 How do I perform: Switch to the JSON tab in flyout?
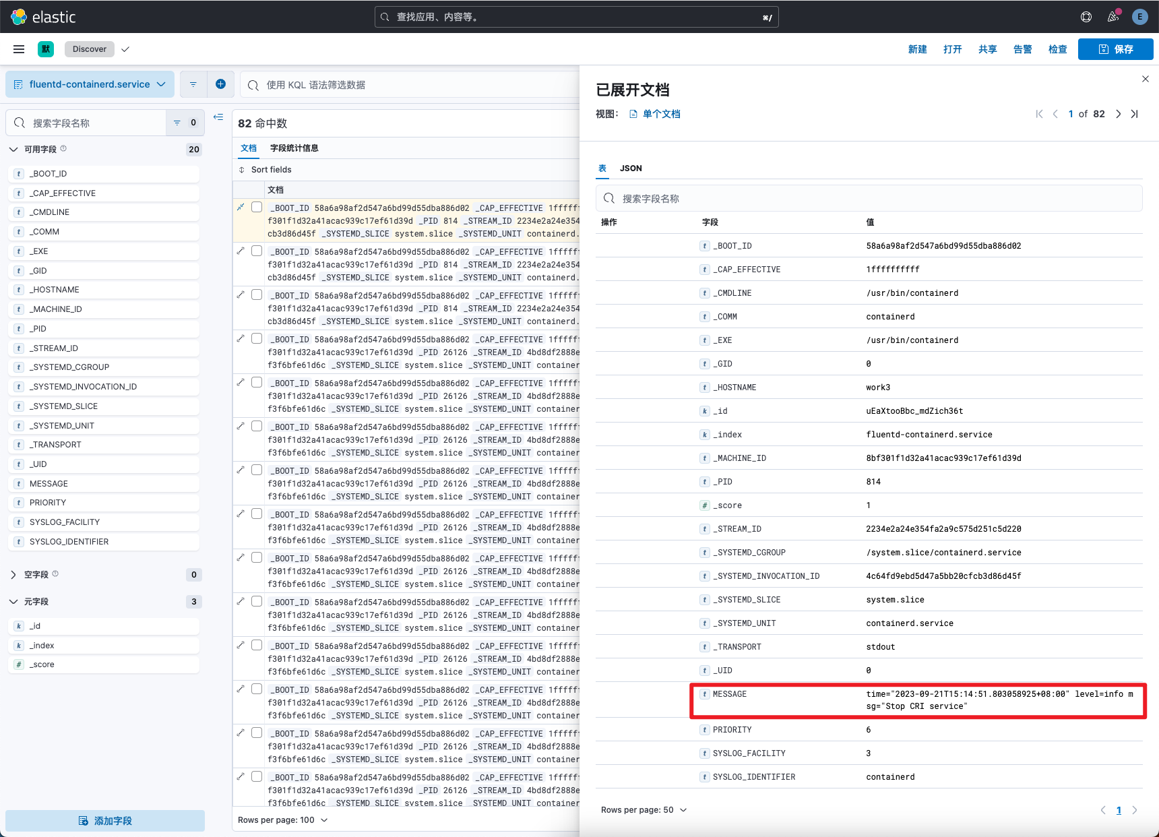631,168
